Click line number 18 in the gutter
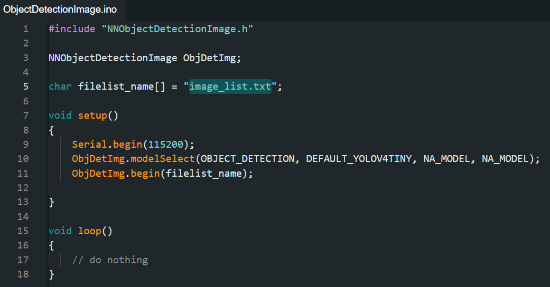Image resolution: width=550 pixels, height=287 pixels. pyautogui.click(x=23, y=274)
